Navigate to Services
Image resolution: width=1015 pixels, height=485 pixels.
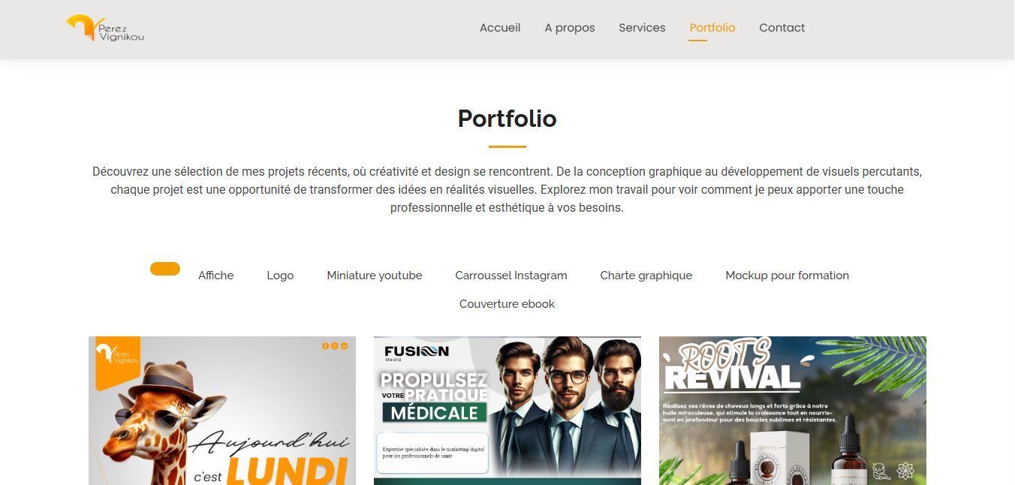(642, 28)
